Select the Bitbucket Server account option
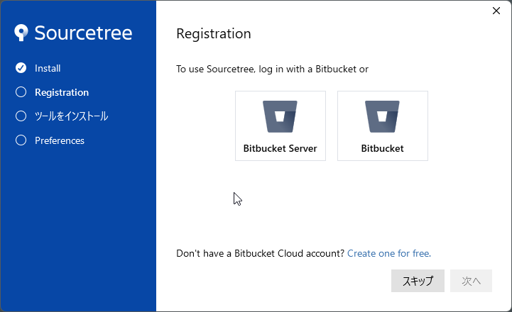This screenshot has width=512, height=312. (280, 126)
